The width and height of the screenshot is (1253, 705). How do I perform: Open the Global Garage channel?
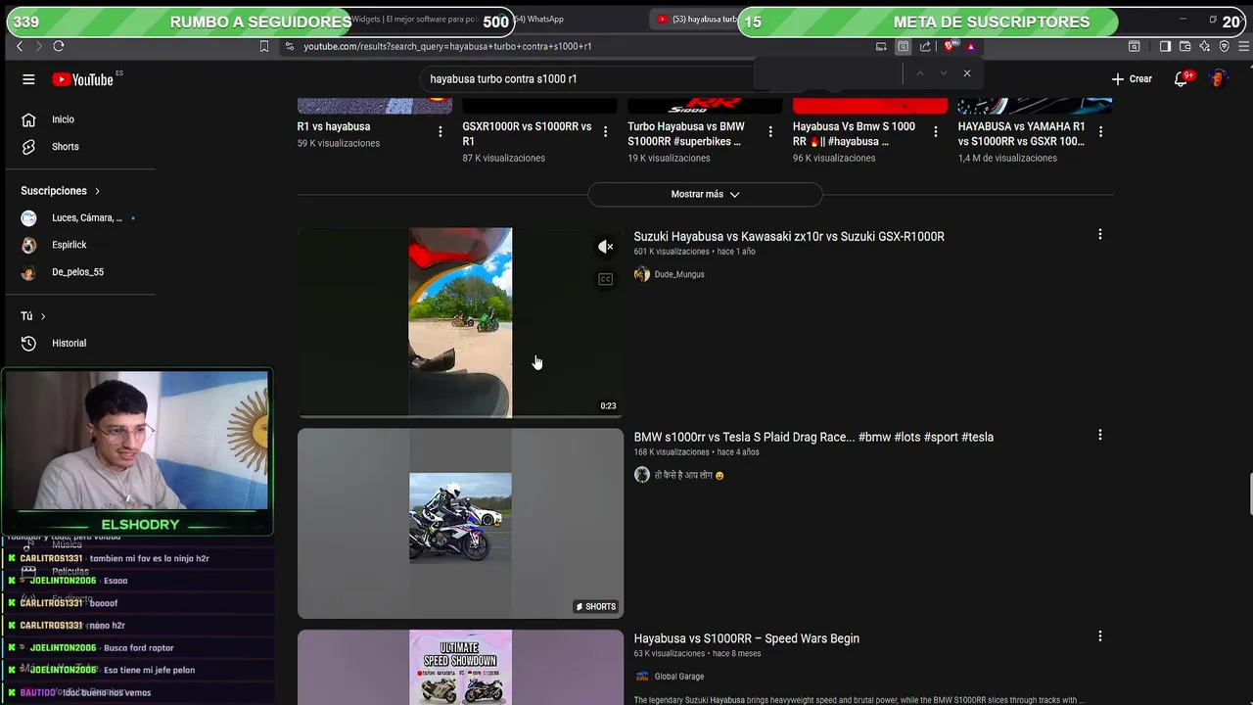pyautogui.click(x=679, y=677)
